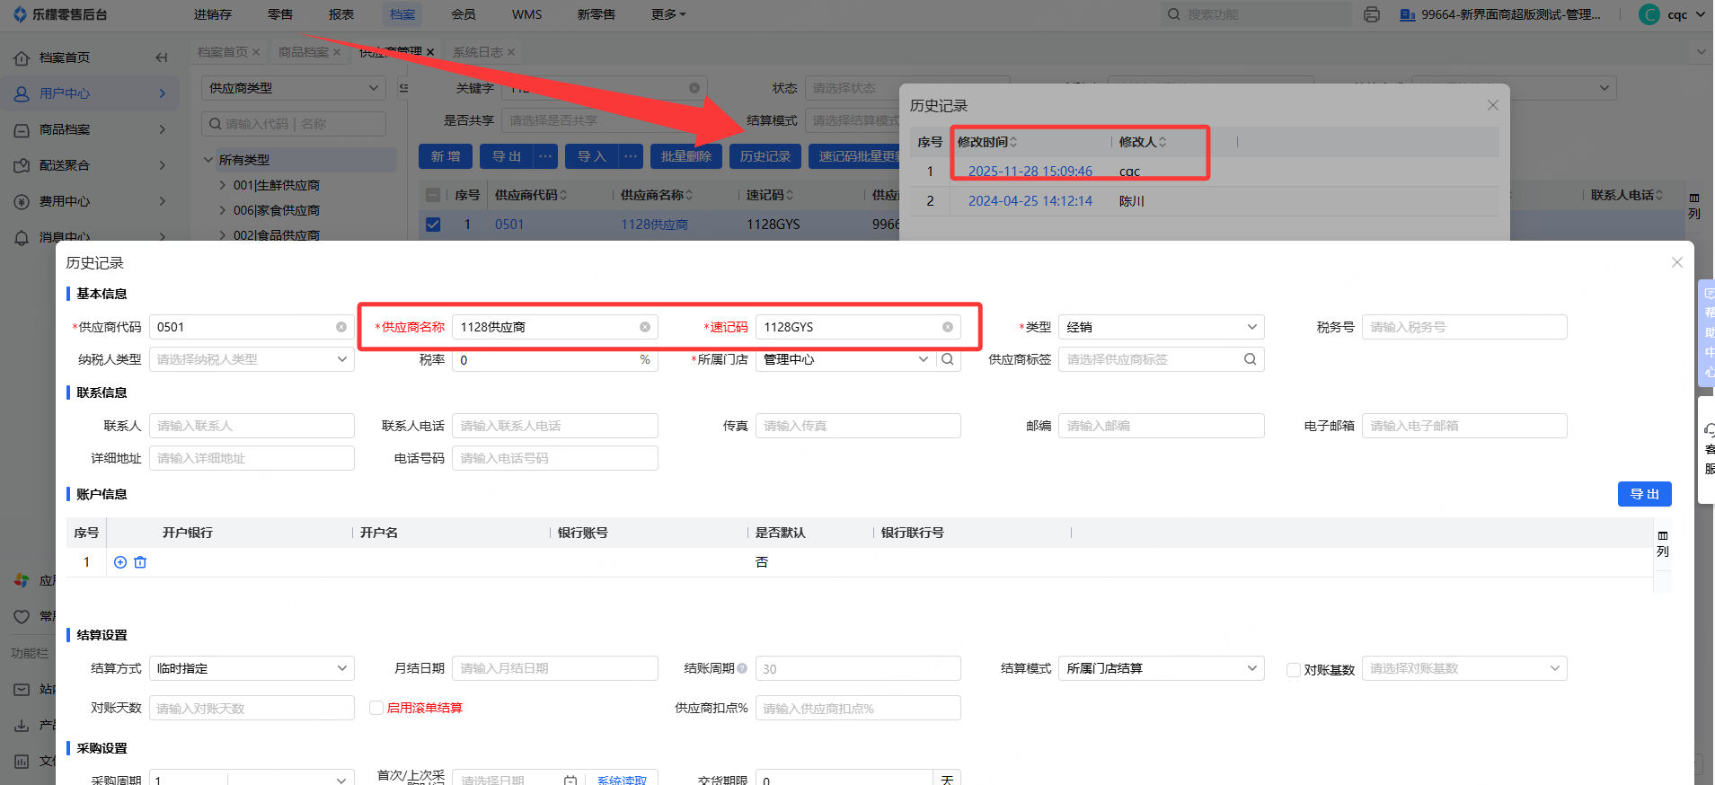This screenshot has width=1715, height=785.
Task: Add a bank account row with plus icon
Action: coord(120,562)
